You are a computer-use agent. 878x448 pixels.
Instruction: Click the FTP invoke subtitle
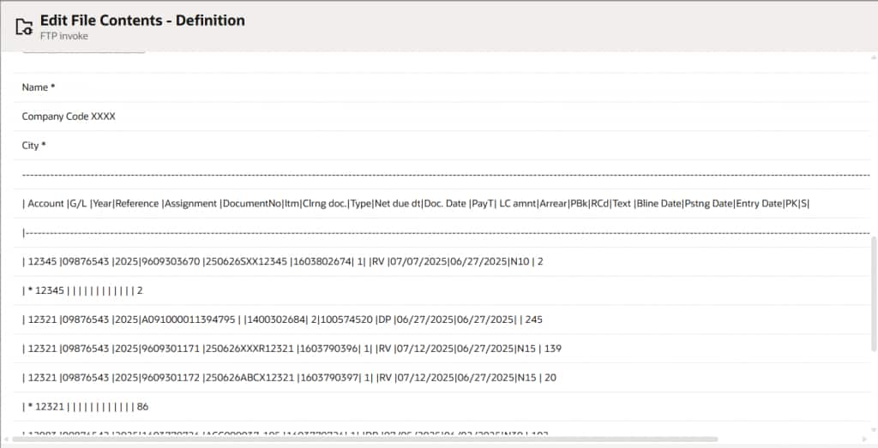click(x=64, y=36)
